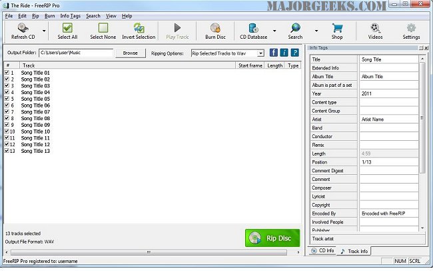This screenshot has width=433, height=271.
Task: Select the Song Title 12 row text
Action: [x=35, y=144]
